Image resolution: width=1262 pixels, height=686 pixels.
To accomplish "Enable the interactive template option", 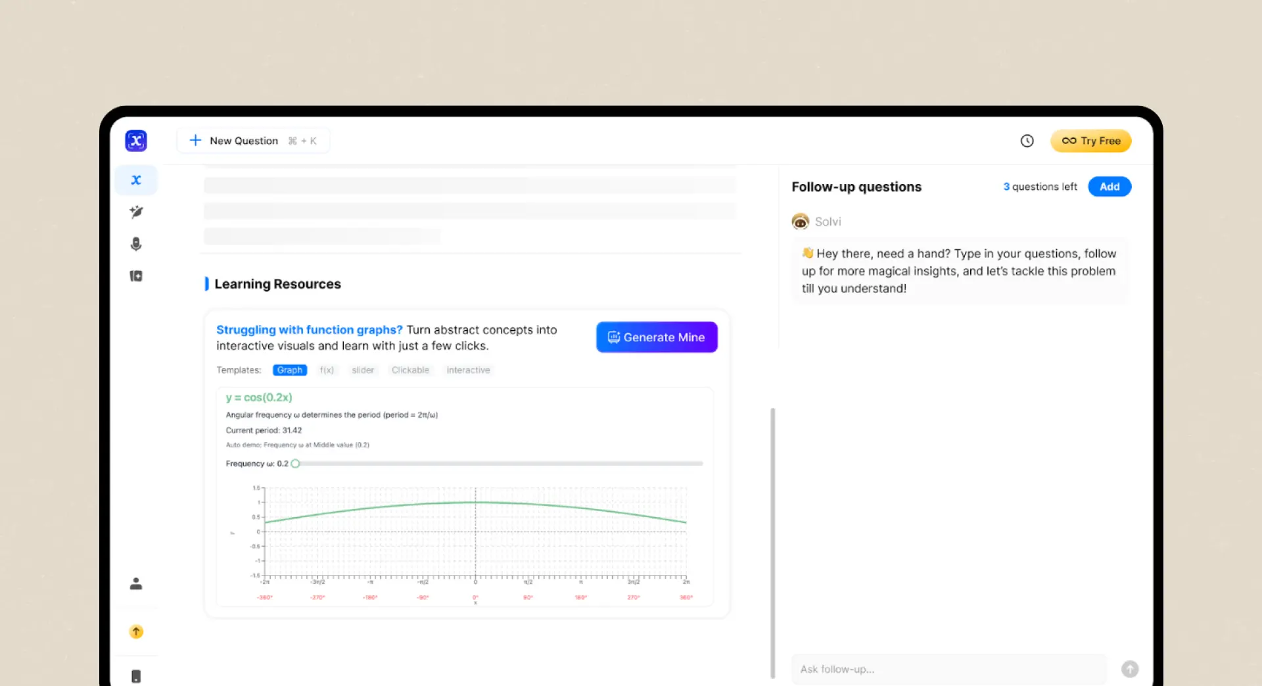I will pos(468,370).
